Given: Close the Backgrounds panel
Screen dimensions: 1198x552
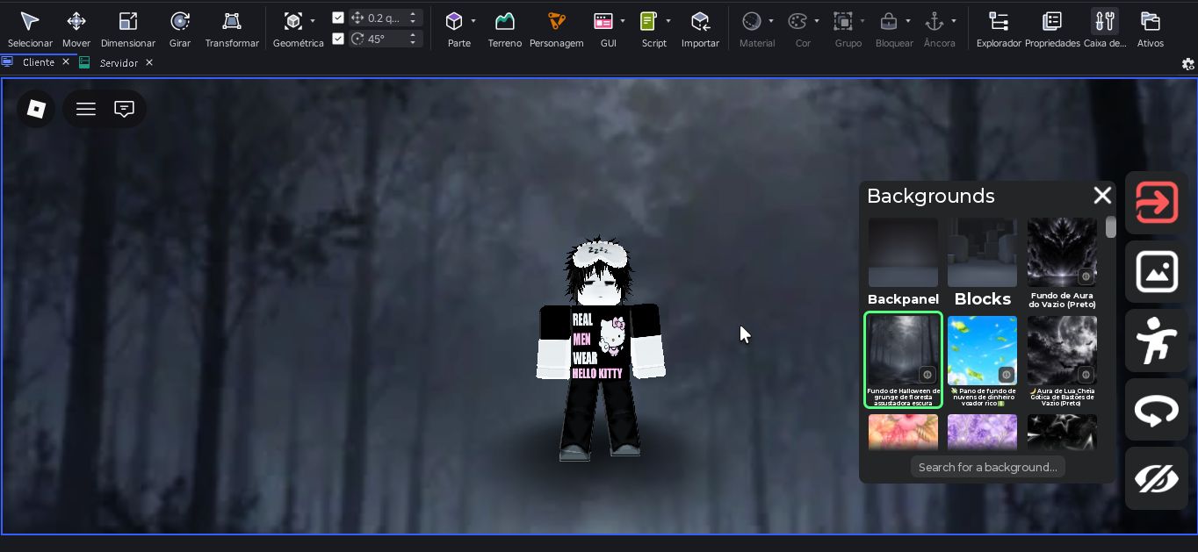Looking at the screenshot, I should (1102, 196).
